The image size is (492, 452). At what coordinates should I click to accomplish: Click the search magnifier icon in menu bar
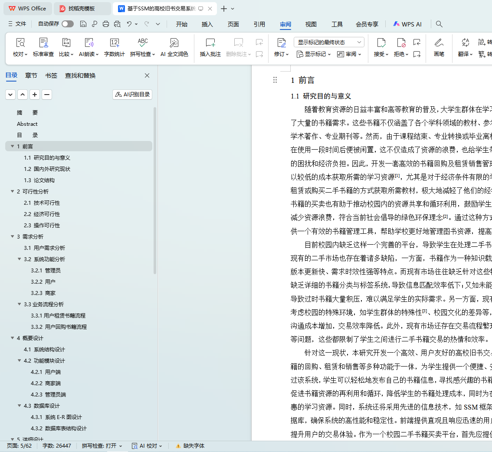[x=439, y=24]
